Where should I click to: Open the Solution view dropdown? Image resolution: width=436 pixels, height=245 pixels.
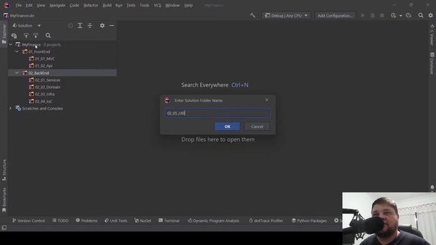point(27,26)
